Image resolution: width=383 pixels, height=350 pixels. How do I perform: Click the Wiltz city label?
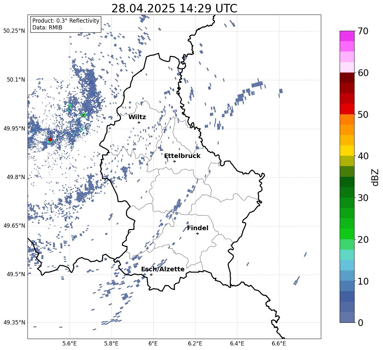pos(137,117)
